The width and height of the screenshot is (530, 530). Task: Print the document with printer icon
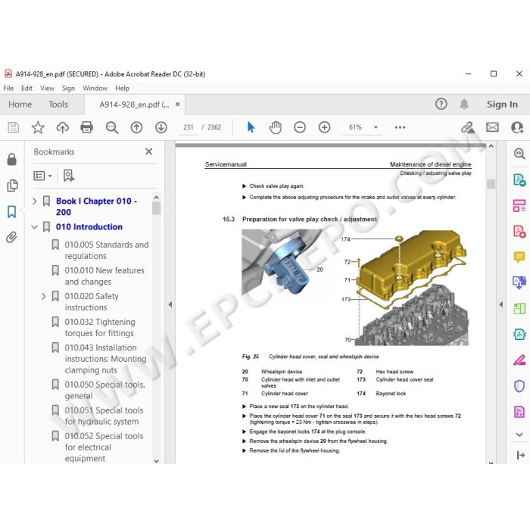[87, 127]
